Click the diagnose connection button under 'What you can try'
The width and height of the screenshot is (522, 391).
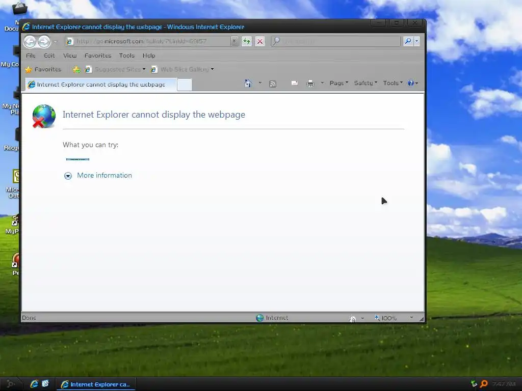click(77, 159)
